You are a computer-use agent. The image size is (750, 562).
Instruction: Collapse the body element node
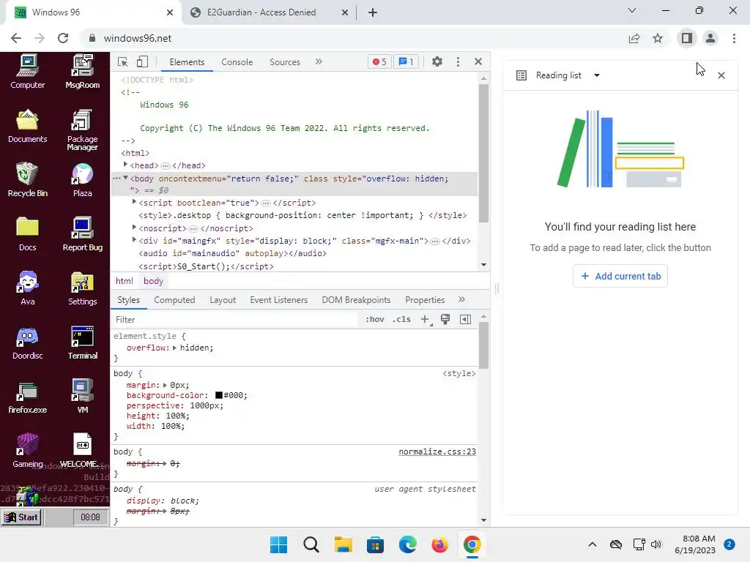click(125, 179)
